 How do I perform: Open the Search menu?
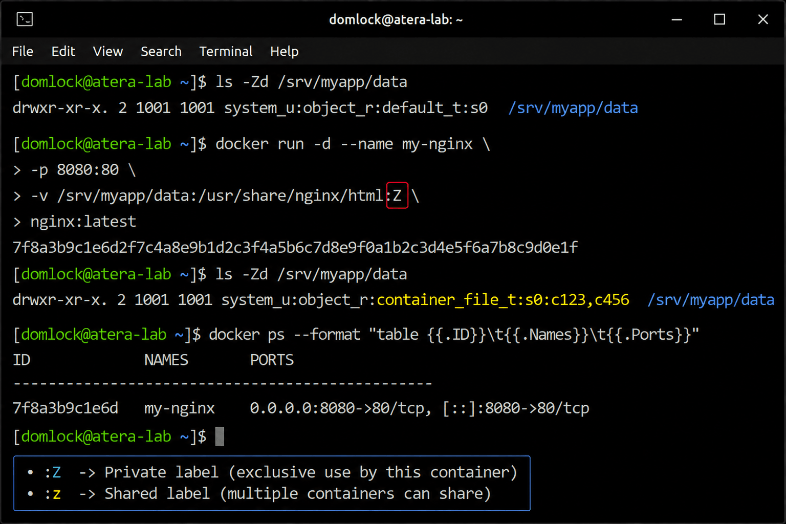161,51
